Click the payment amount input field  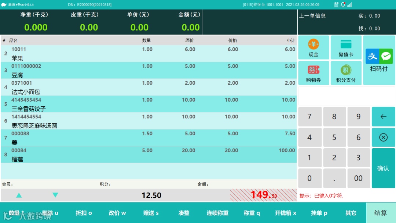pyautogui.click(x=346, y=96)
